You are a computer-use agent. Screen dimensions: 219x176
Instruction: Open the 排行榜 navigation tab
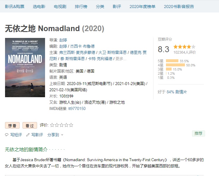tap(81, 7)
